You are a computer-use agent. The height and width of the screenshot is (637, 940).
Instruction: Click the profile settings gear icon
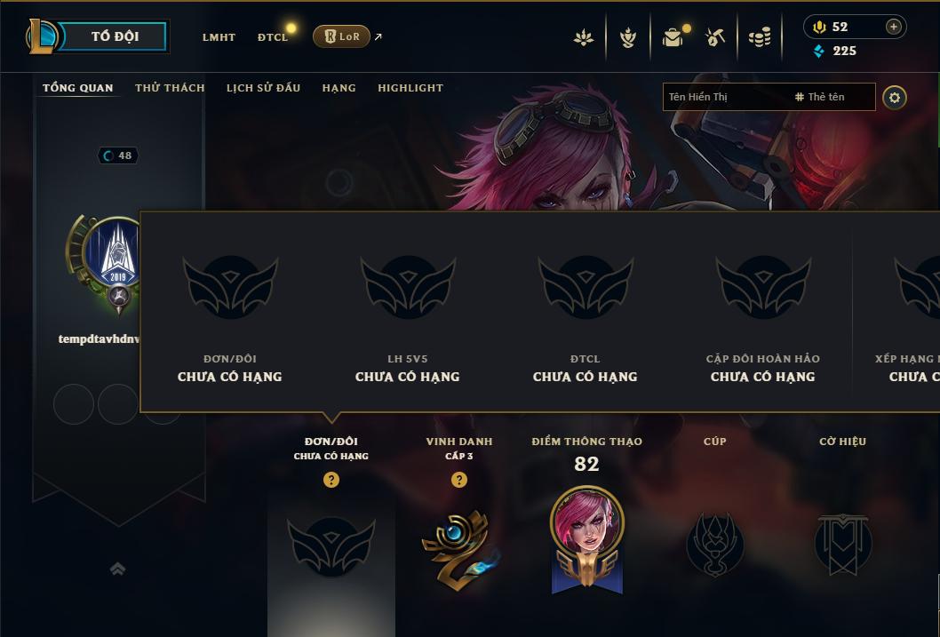895,97
